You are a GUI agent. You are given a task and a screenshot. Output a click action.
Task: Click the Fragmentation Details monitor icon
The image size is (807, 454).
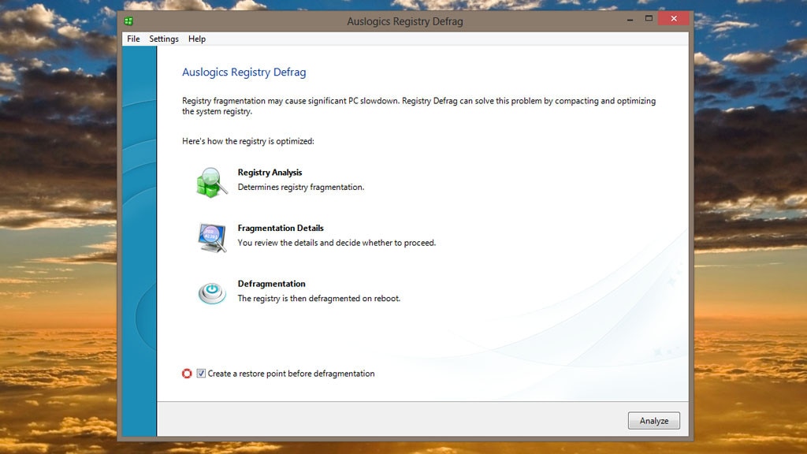[x=211, y=237]
